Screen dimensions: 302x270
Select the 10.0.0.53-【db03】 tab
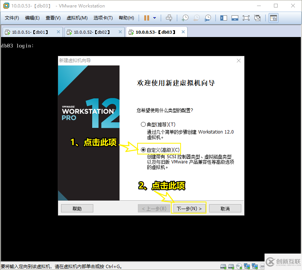tap(156, 32)
